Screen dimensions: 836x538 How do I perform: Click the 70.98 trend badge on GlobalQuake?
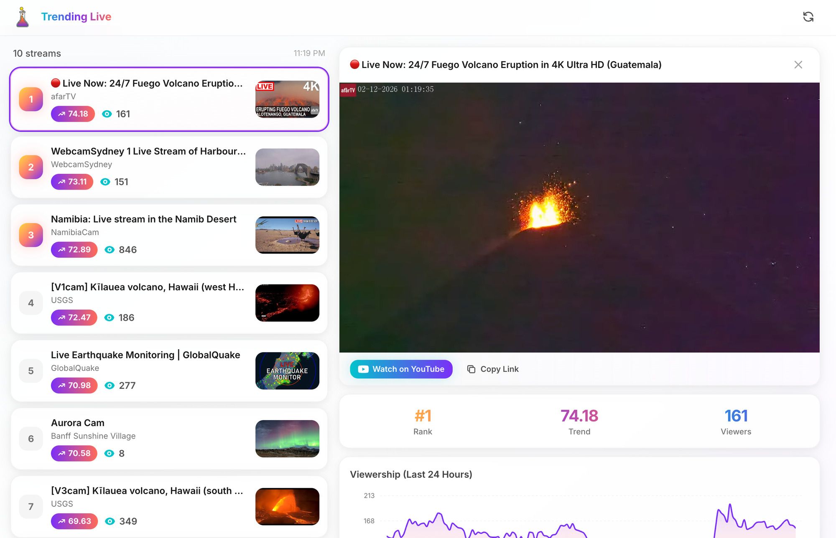pyautogui.click(x=74, y=386)
